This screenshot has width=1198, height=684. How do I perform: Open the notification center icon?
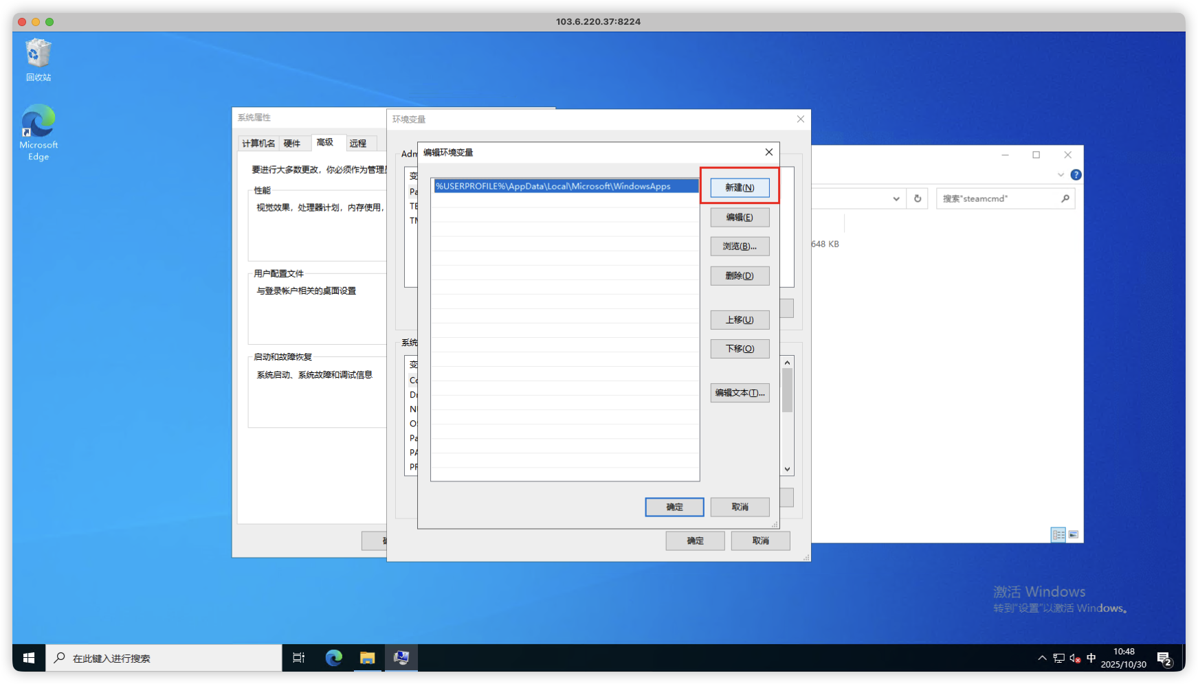coord(1164,658)
